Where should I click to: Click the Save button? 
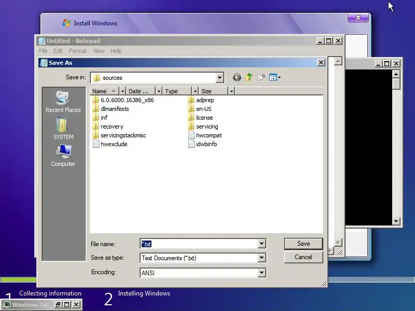click(303, 244)
